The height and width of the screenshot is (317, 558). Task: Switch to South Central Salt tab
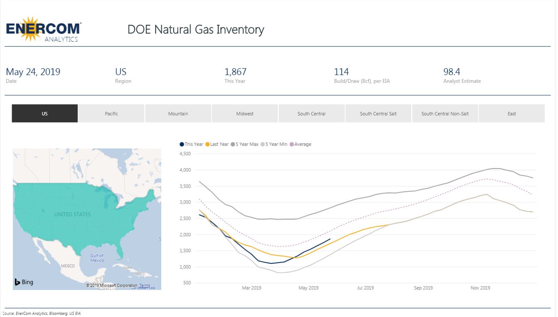point(378,114)
